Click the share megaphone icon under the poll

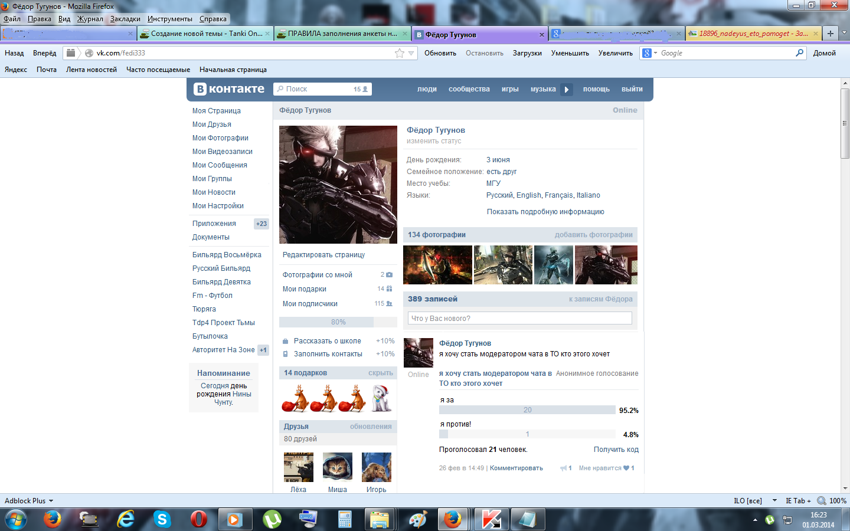(563, 468)
